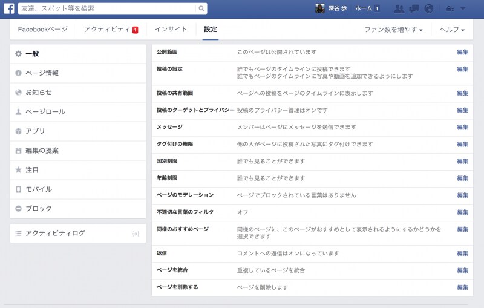Select the 設定 tab
The width and height of the screenshot is (484, 308).
click(x=211, y=29)
